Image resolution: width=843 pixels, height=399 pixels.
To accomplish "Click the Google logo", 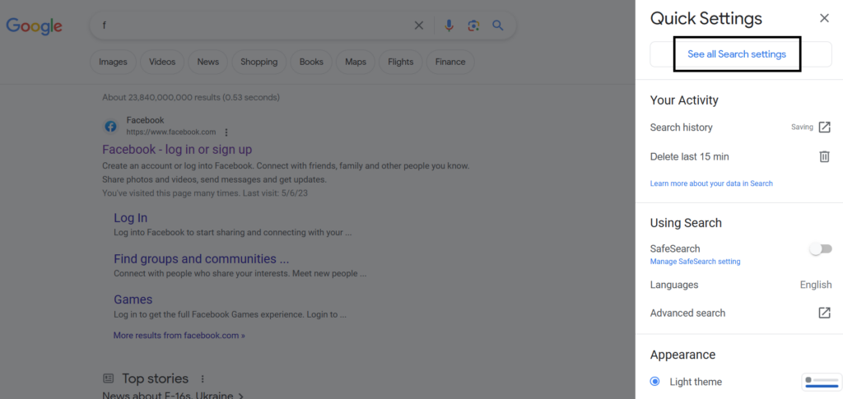I will click(35, 26).
